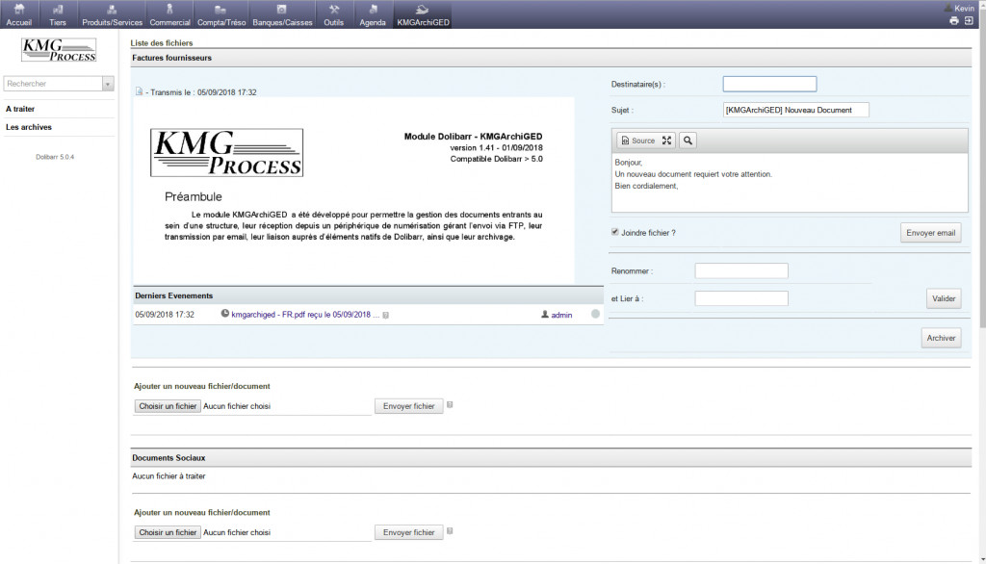
Task: Expand the Rechercher dropdown arrow
Action: click(x=107, y=84)
